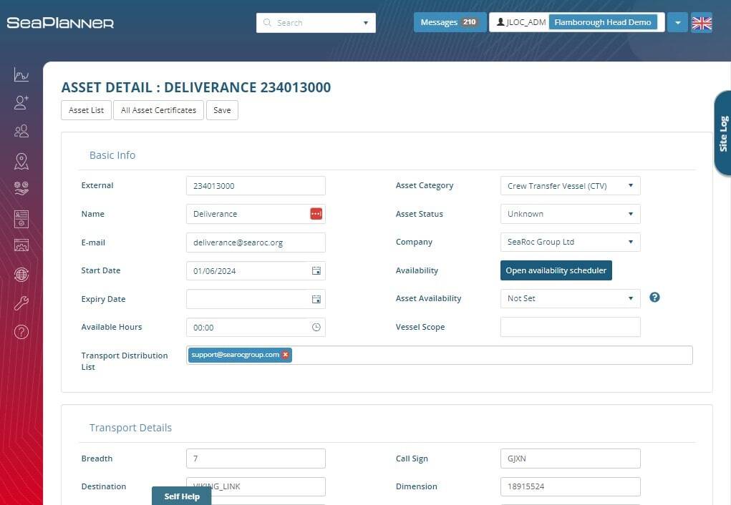Click the SeaPlanner logo
The image size is (731, 505).
pos(60,23)
